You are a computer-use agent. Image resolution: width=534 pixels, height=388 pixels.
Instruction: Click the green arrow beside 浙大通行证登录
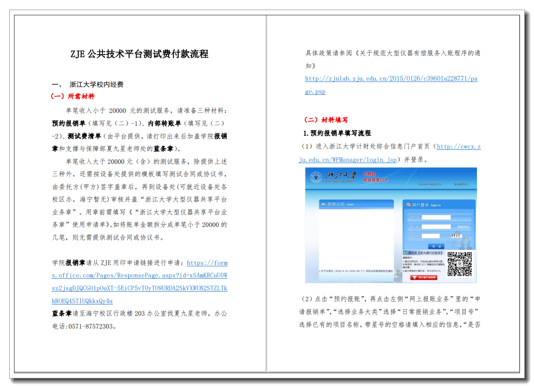405,253
